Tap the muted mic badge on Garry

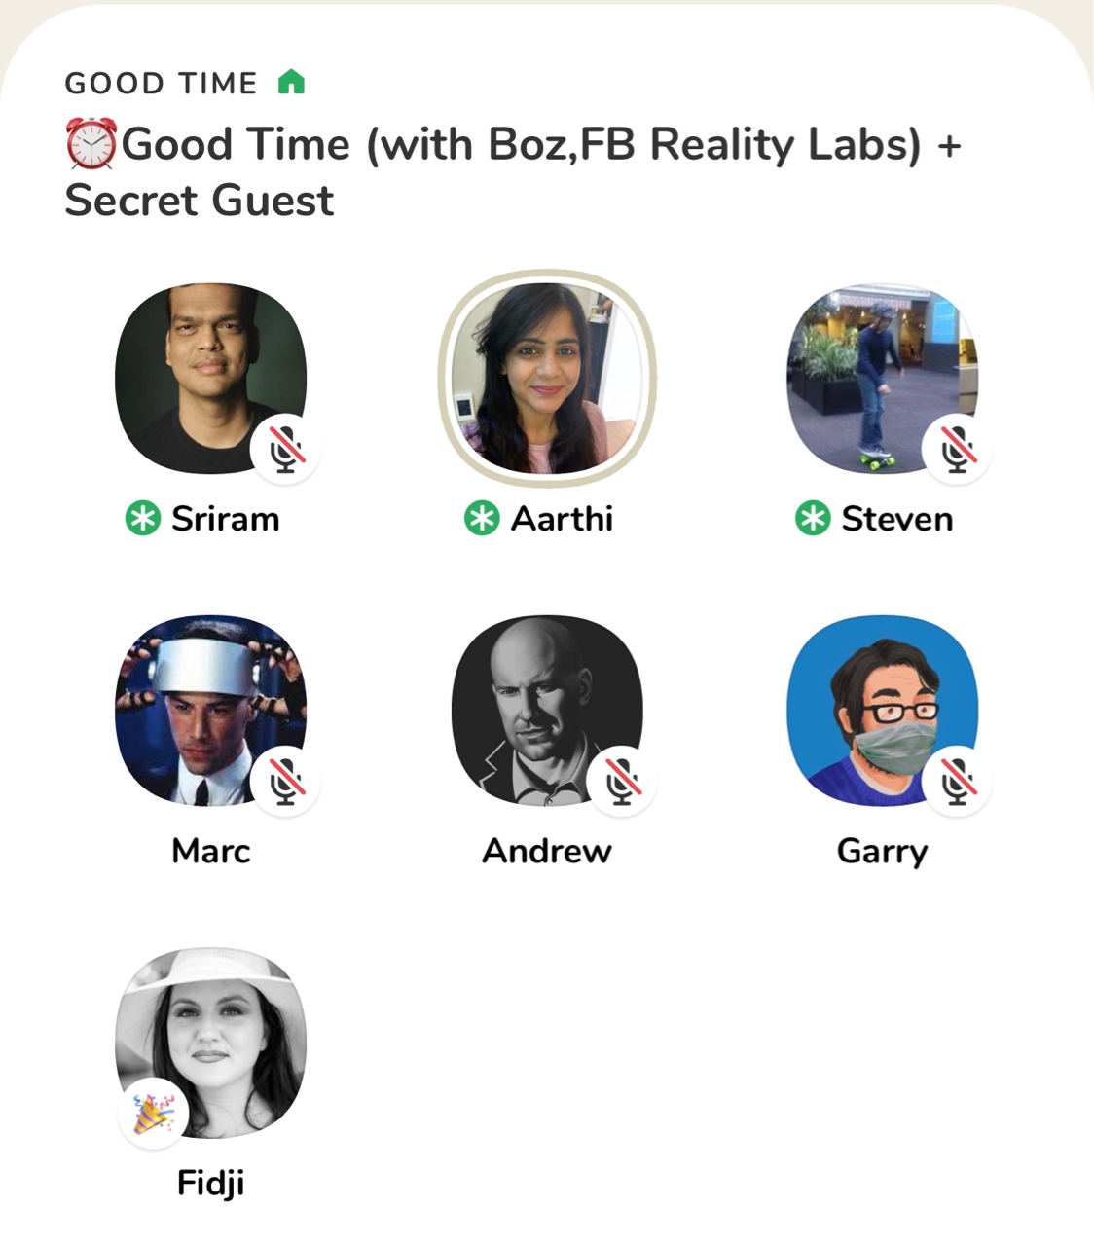(957, 781)
